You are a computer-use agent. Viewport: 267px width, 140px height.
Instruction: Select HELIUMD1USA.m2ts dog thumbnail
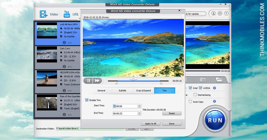[x=47, y=78]
